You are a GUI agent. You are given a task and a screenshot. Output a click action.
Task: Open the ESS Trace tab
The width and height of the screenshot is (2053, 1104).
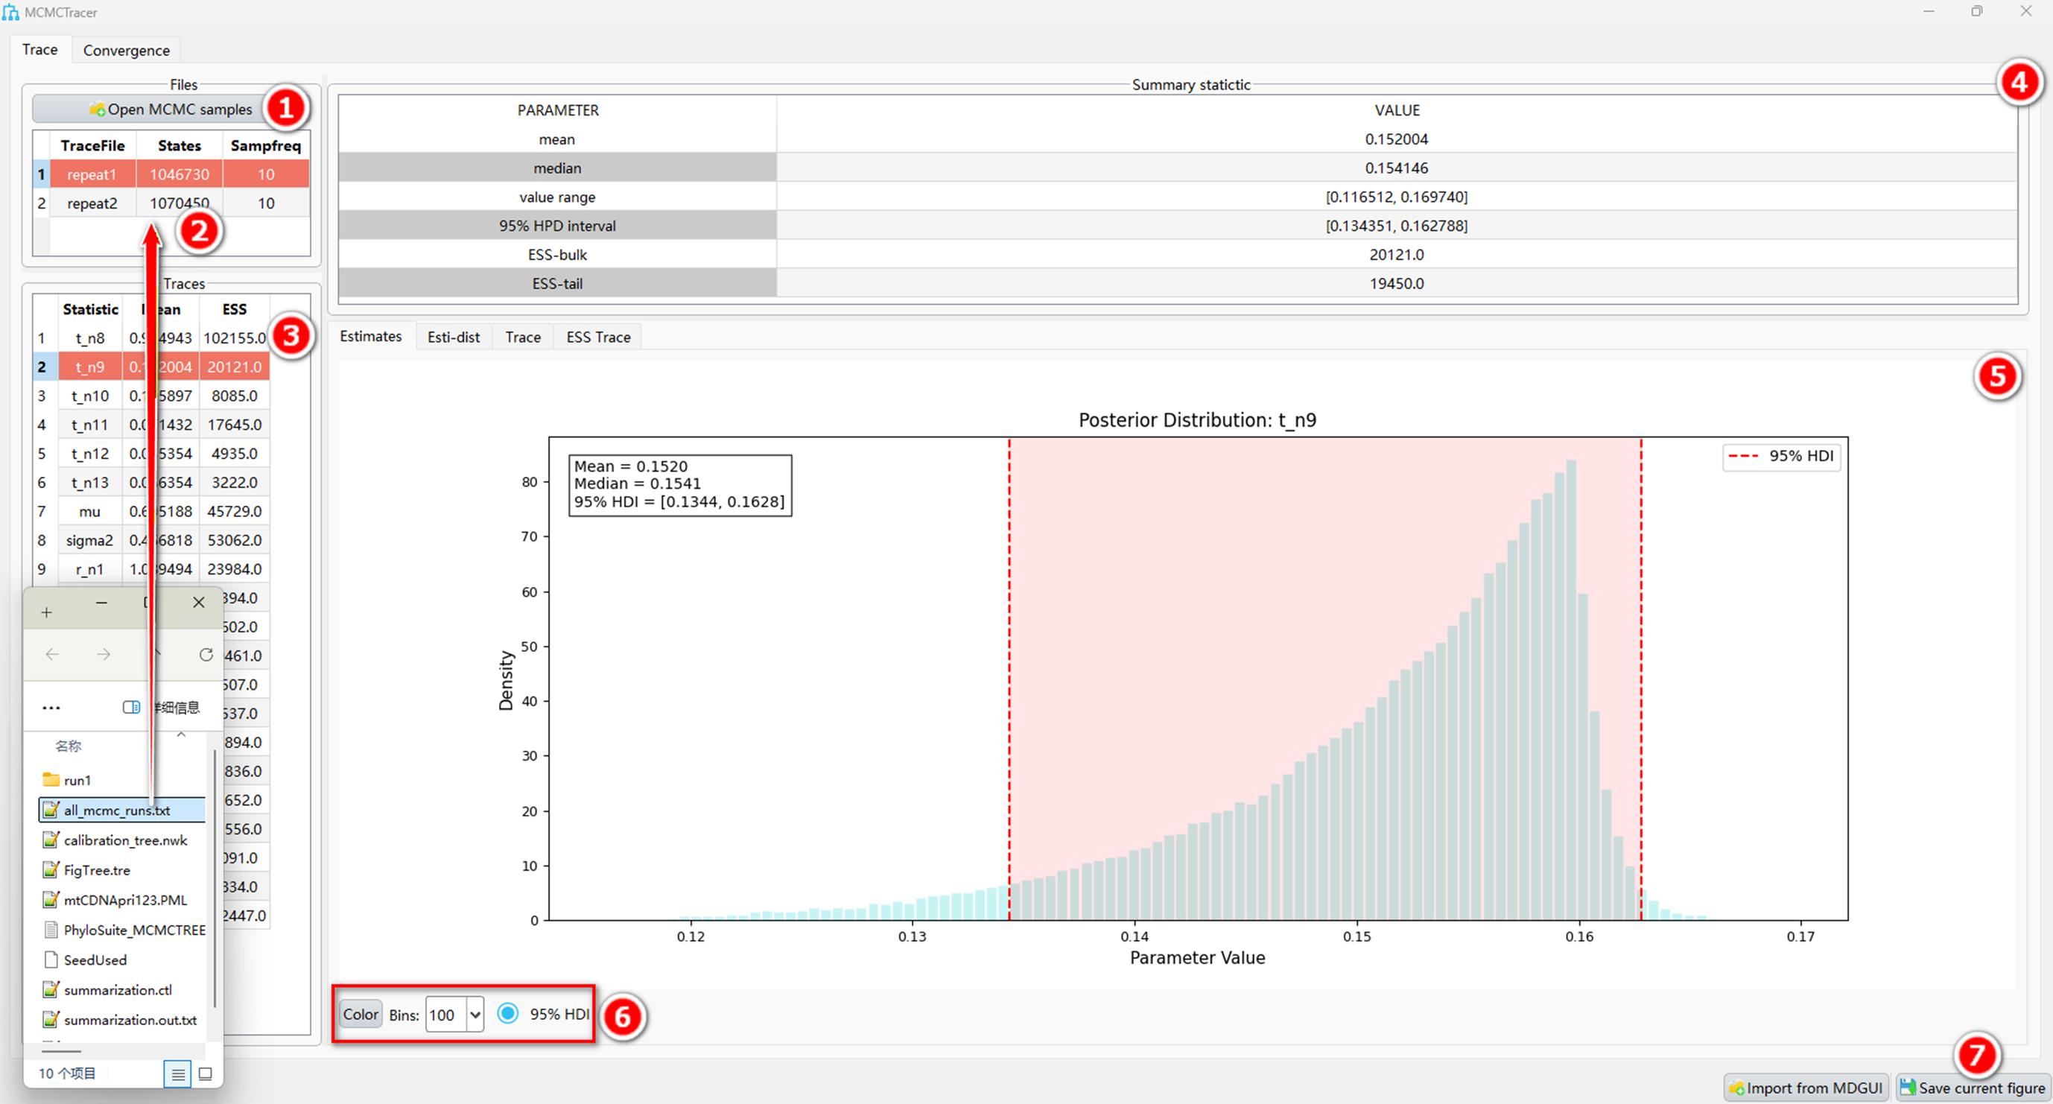tap(598, 337)
